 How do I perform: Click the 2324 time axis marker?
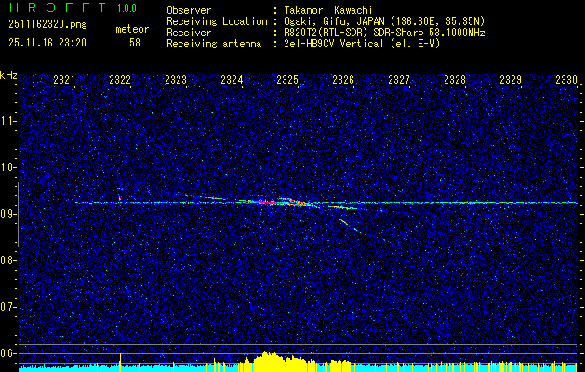click(232, 79)
